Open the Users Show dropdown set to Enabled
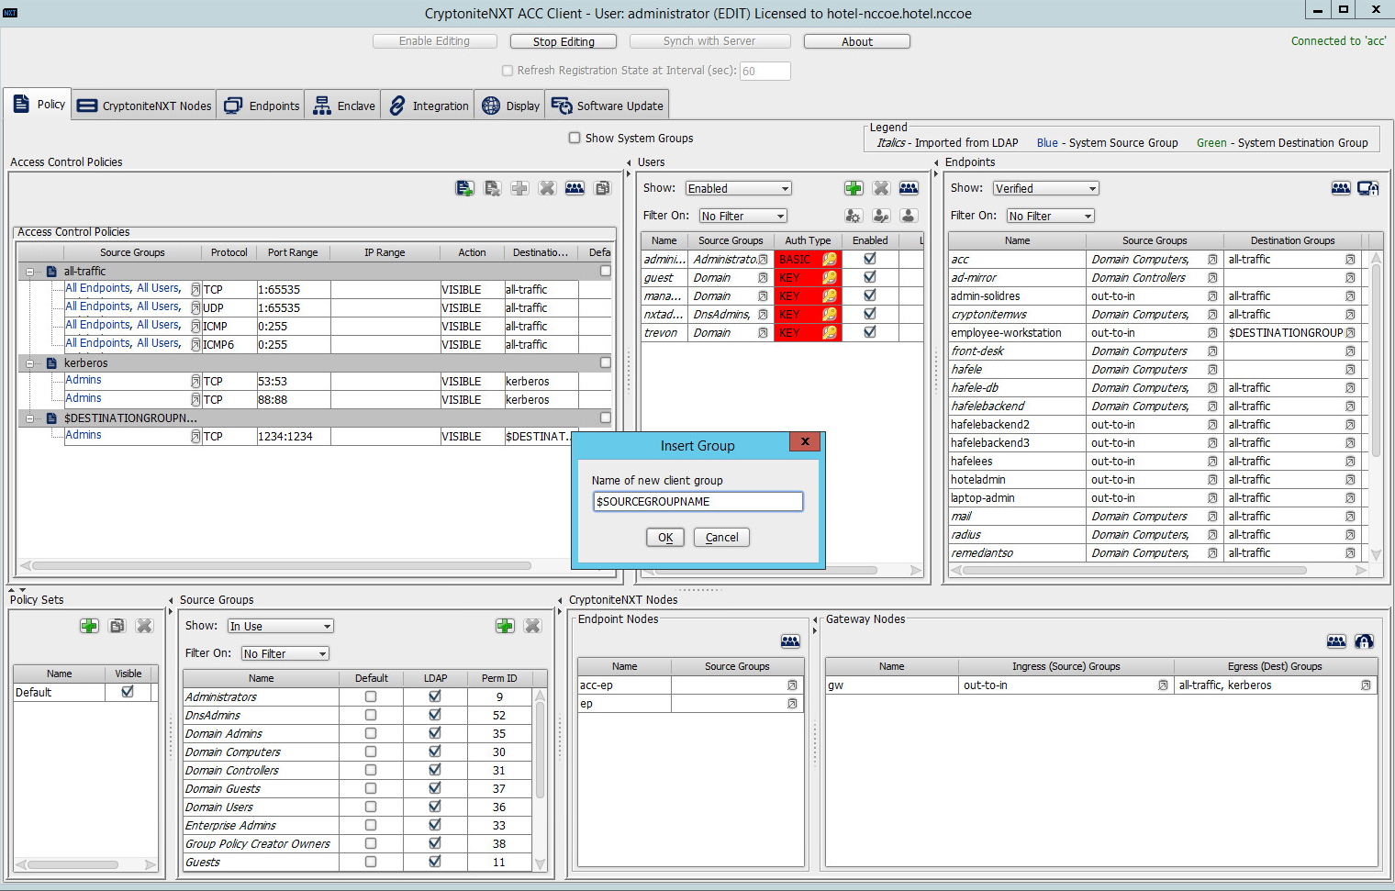Viewport: 1395px width, 891px height. pos(738,188)
